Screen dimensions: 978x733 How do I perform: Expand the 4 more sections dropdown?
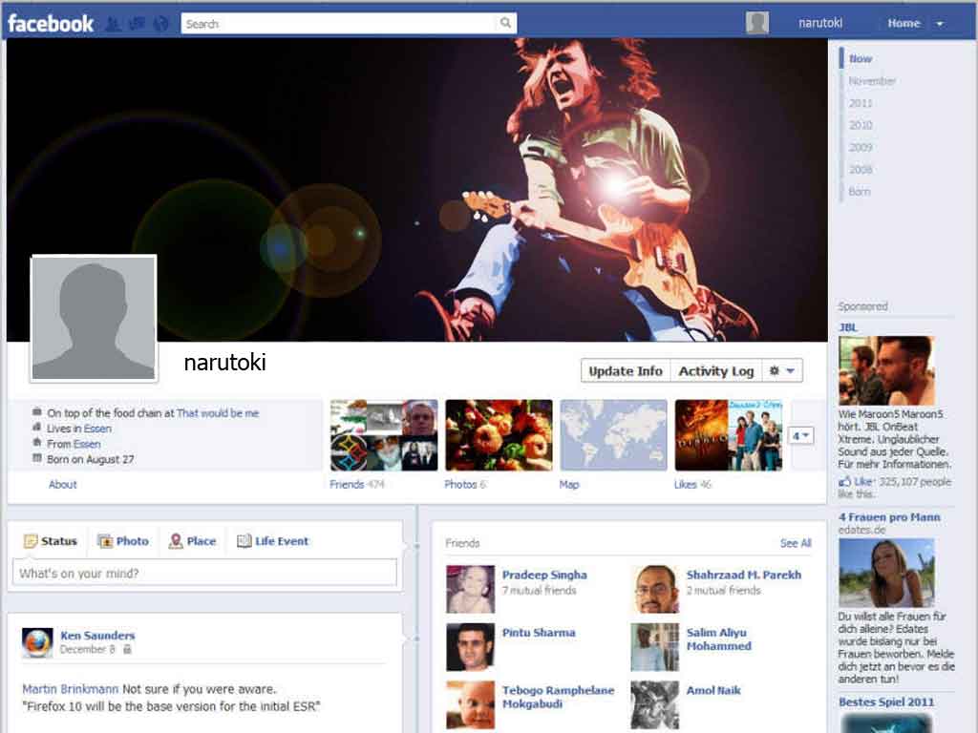(x=801, y=435)
